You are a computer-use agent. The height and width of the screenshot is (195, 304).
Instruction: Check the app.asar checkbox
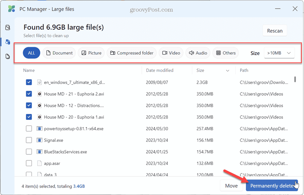29,163
